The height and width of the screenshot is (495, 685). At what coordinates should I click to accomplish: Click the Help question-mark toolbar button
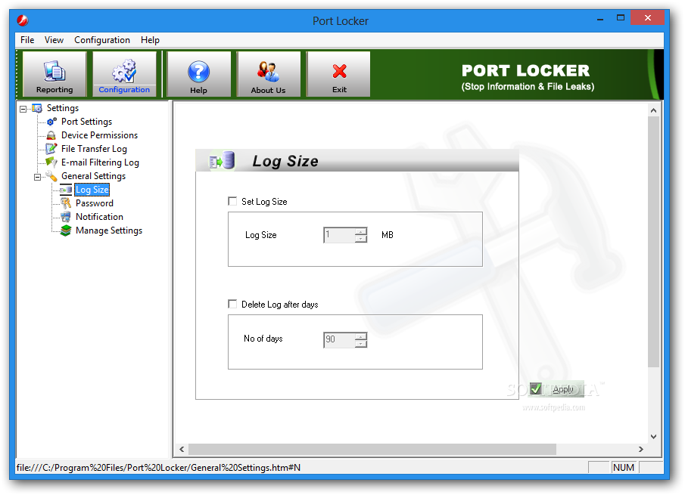click(x=199, y=74)
